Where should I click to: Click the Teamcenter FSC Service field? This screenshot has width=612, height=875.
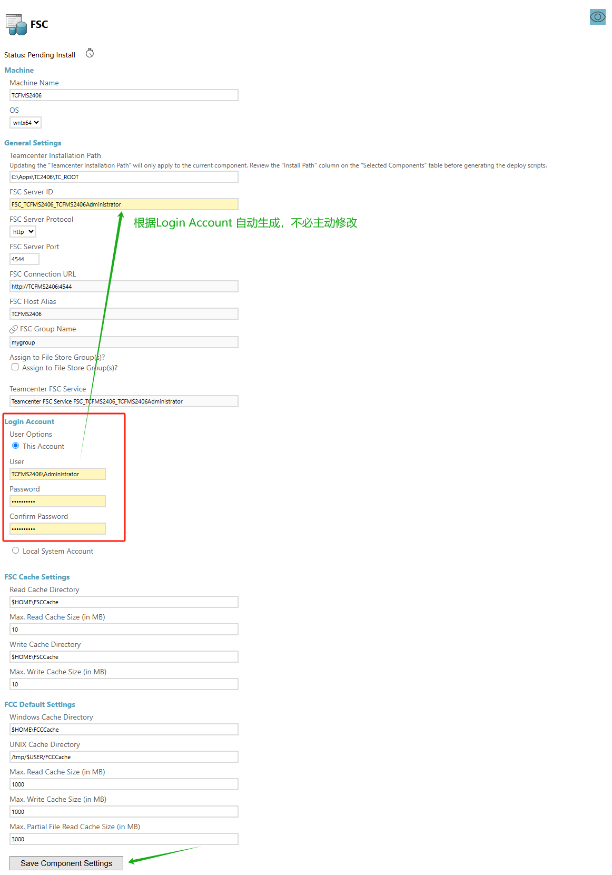click(124, 401)
